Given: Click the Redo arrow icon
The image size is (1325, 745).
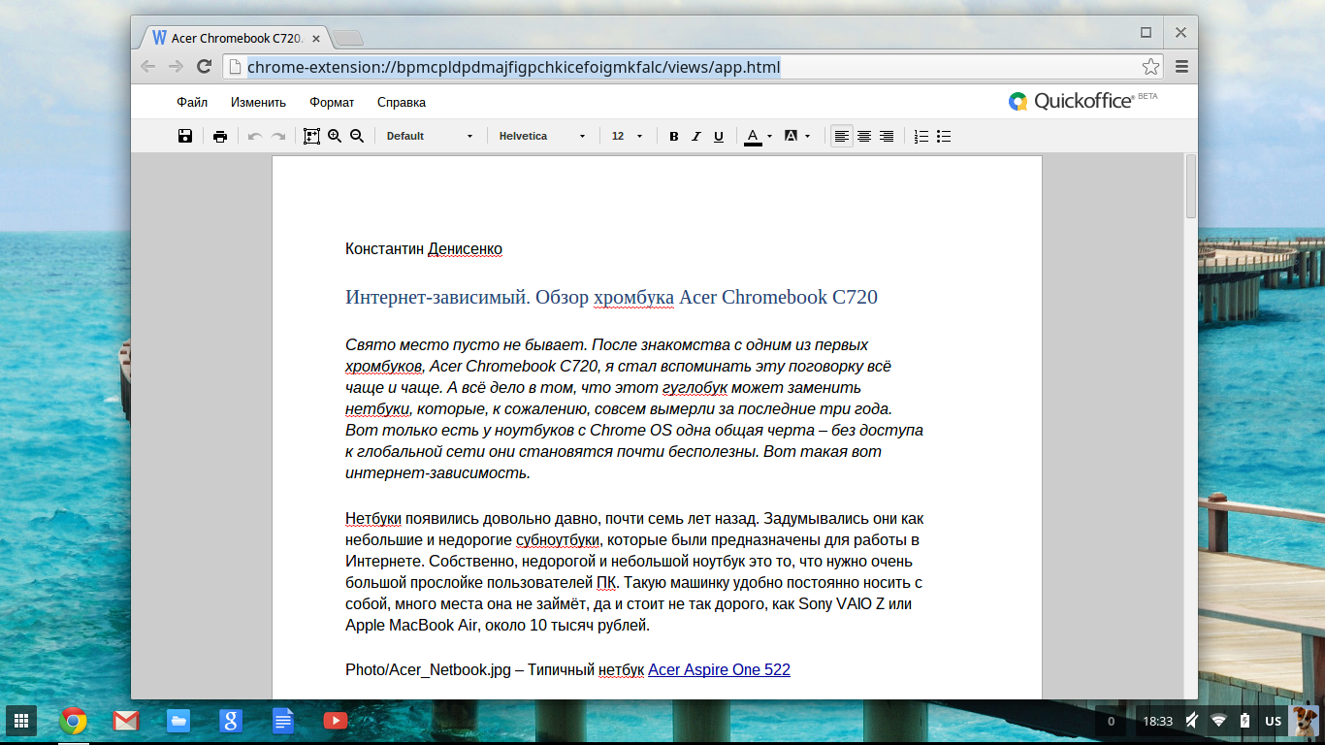Looking at the screenshot, I should (278, 136).
